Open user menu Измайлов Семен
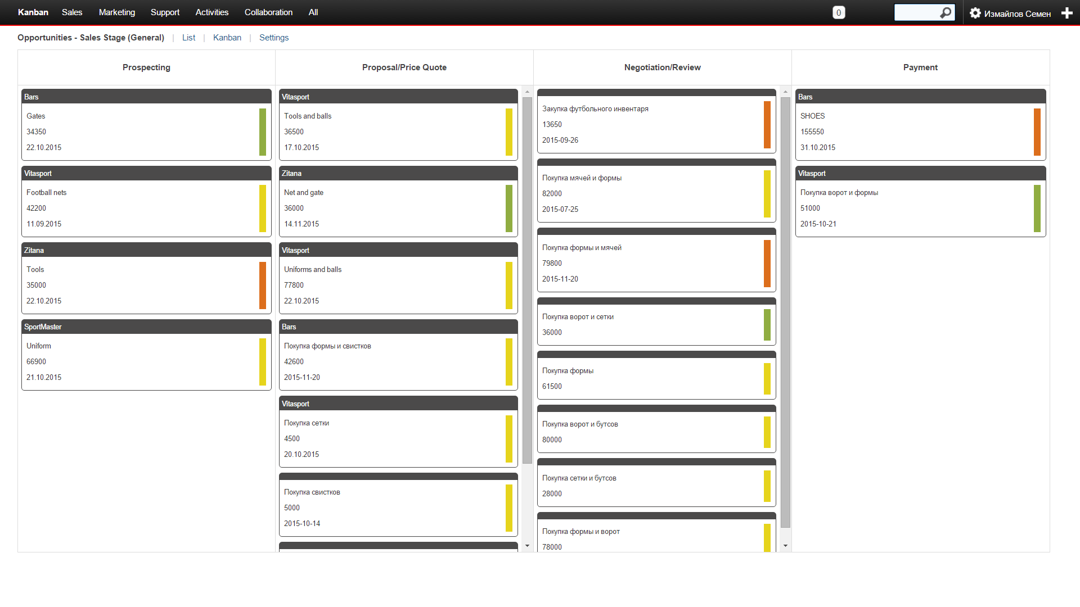 1017,13
